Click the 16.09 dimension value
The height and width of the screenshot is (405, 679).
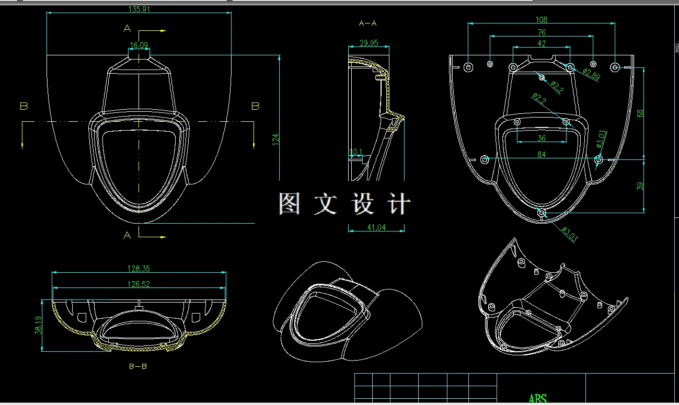click(139, 45)
